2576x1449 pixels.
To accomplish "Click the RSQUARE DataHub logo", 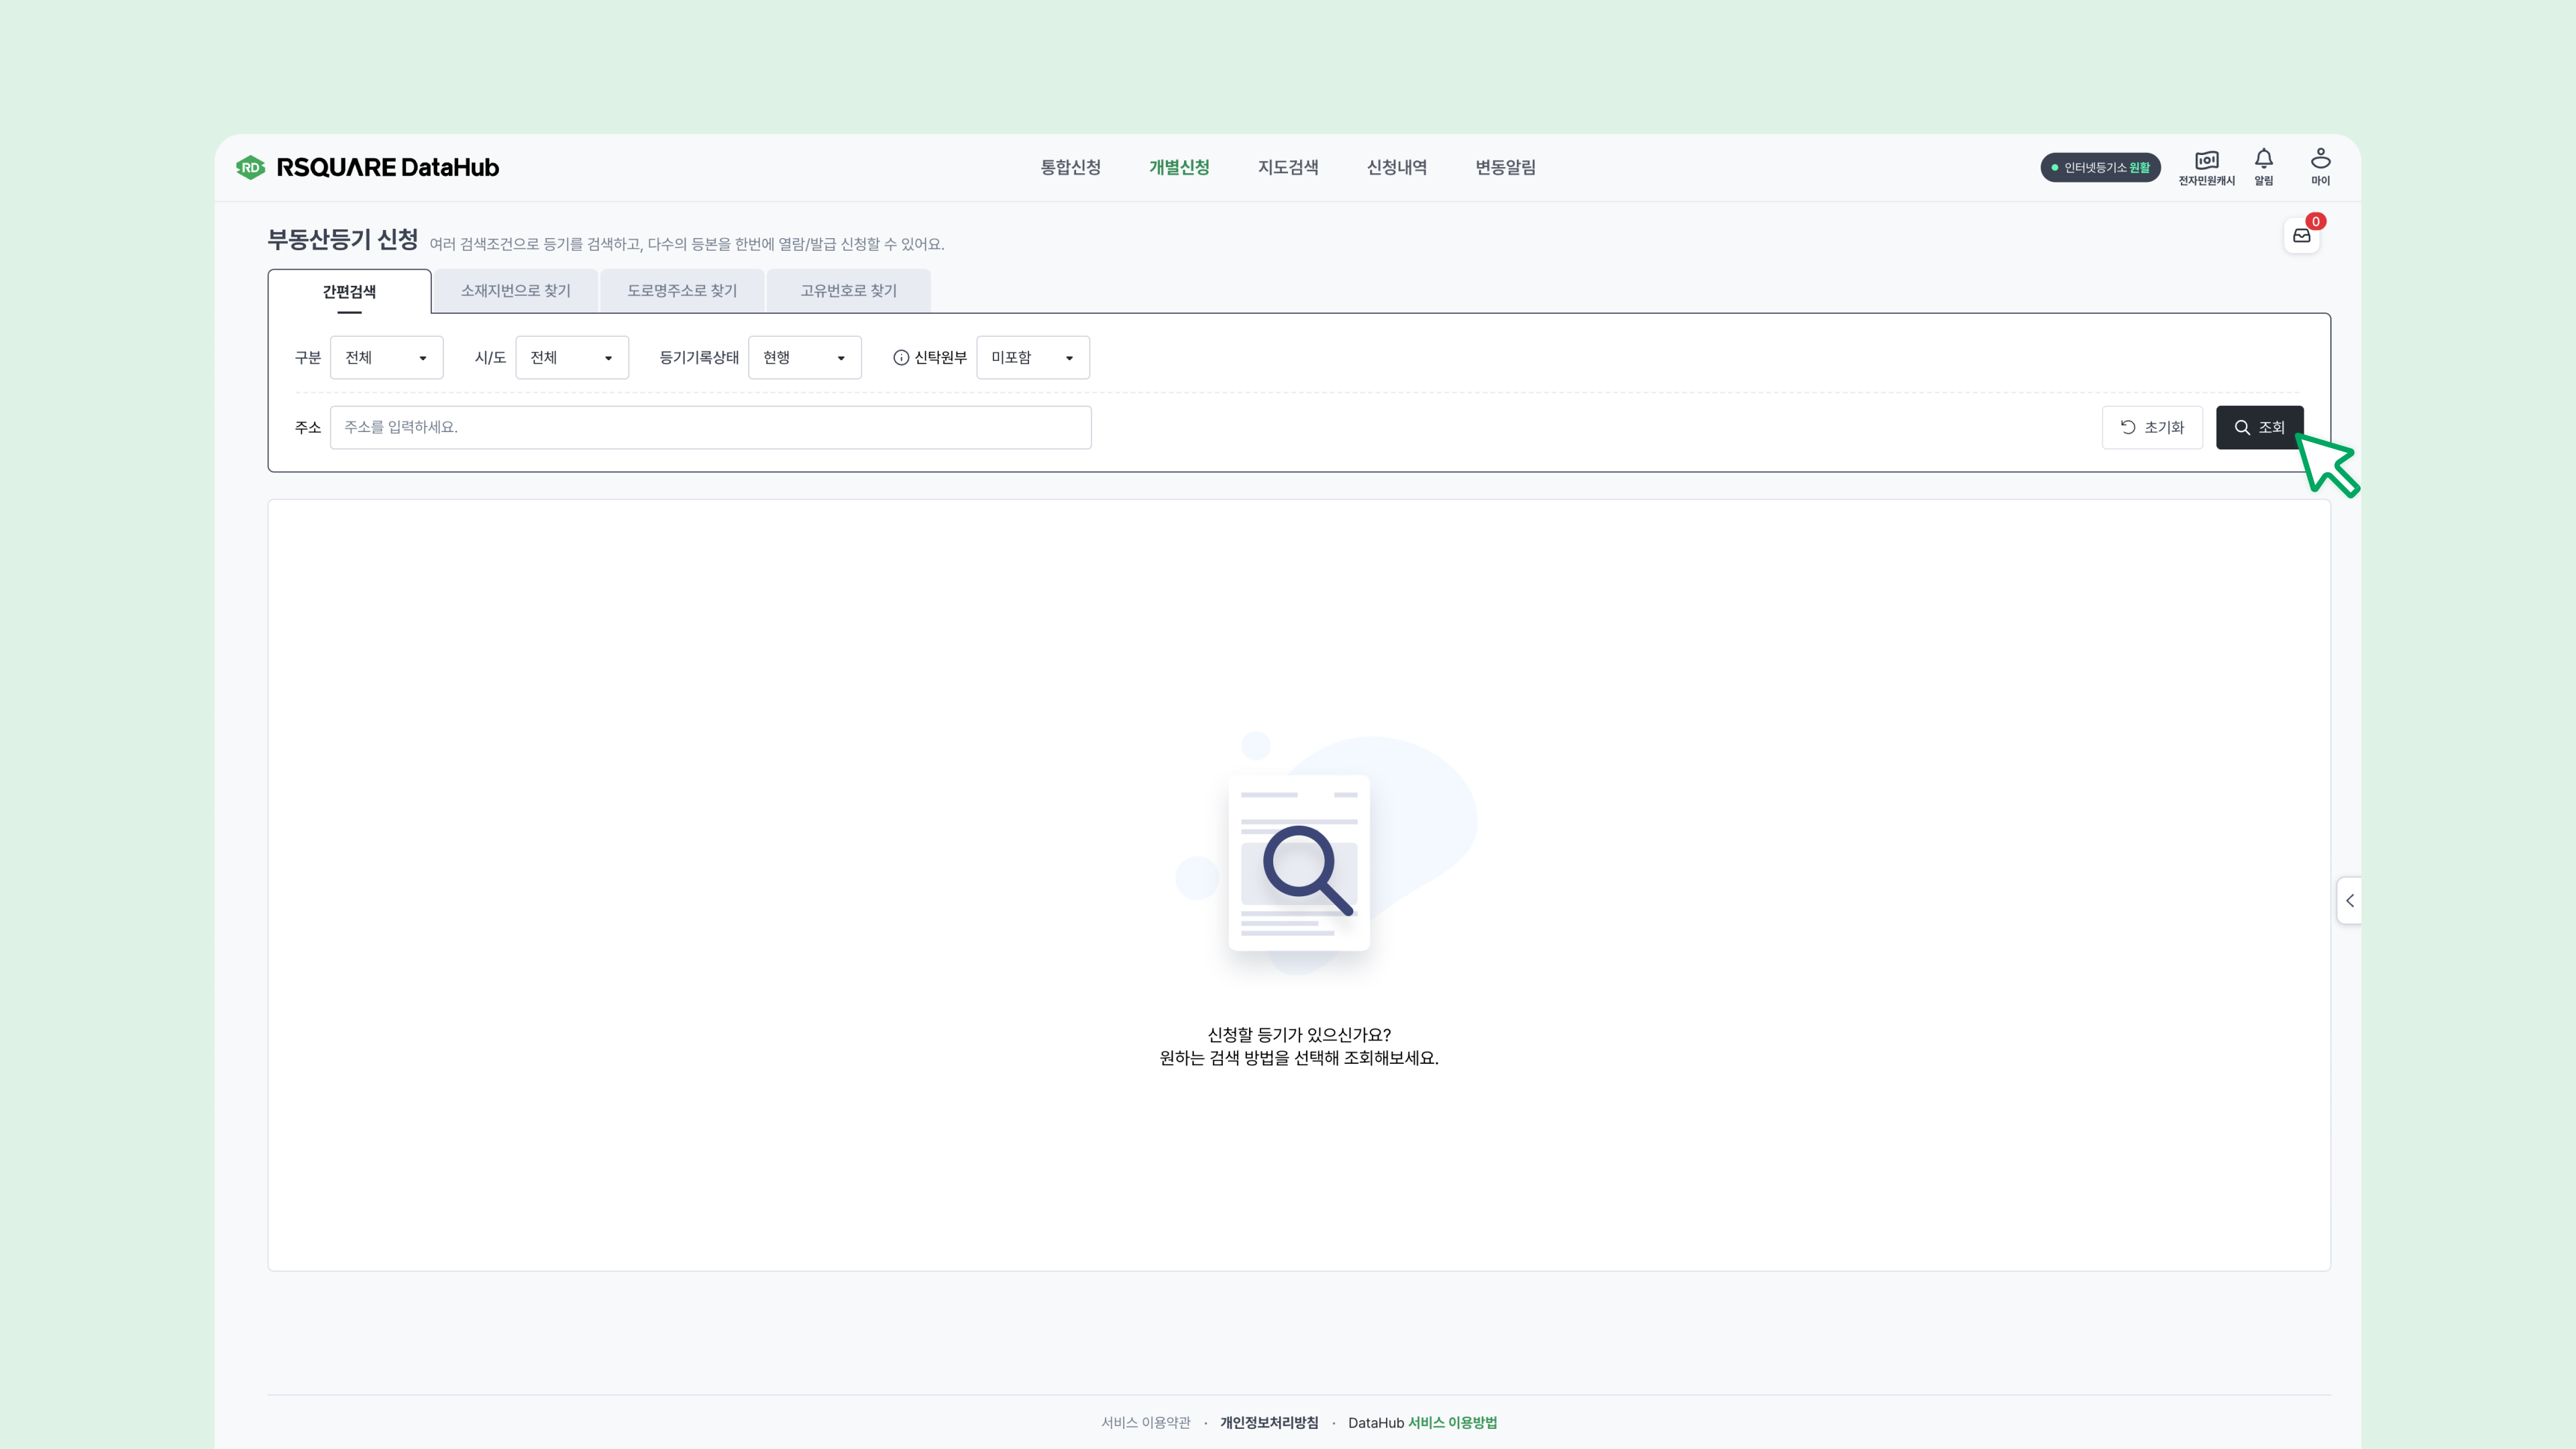I will tap(367, 167).
